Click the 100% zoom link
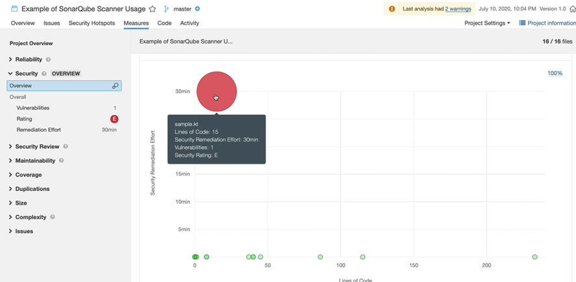Viewport: 576px width, 282px height. (x=555, y=73)
